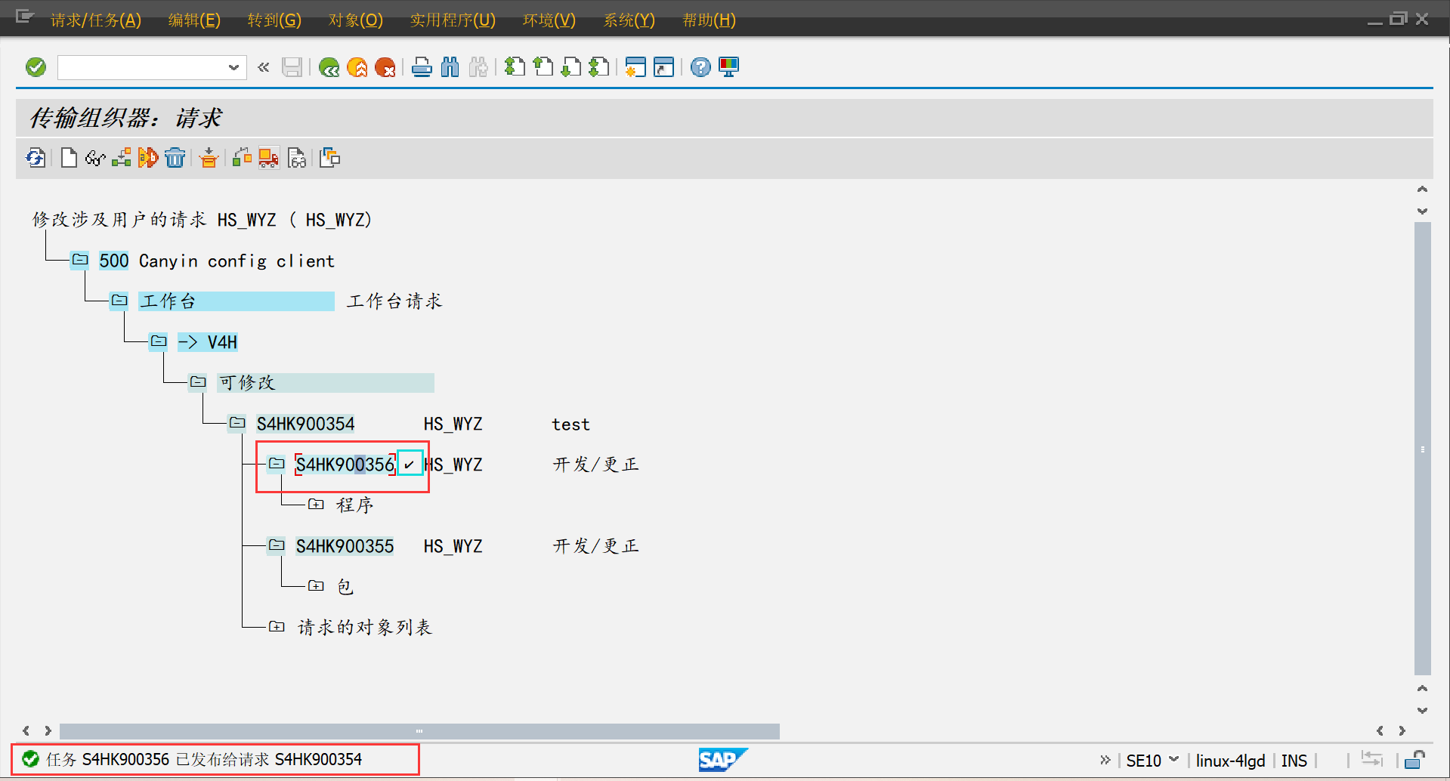Screen dimensions: 1450x781
Task: Collapse task S4HK900356 folder
Action: [277, 464]
